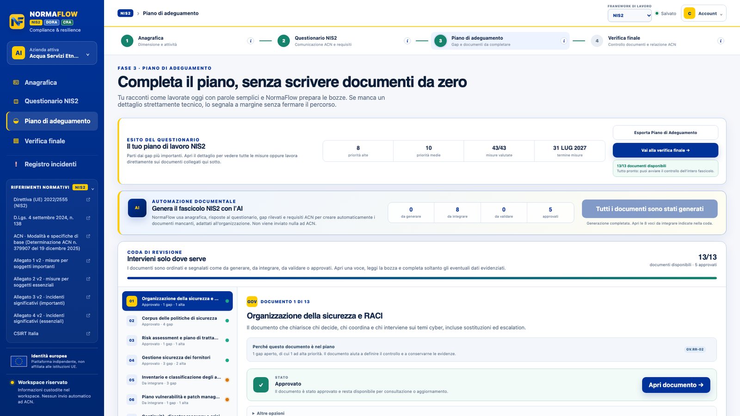Select document 06 Piano vulnerabilità e patch

pos(178,399)
